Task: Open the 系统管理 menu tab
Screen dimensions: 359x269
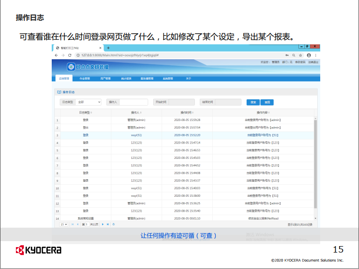Action: 168,79
